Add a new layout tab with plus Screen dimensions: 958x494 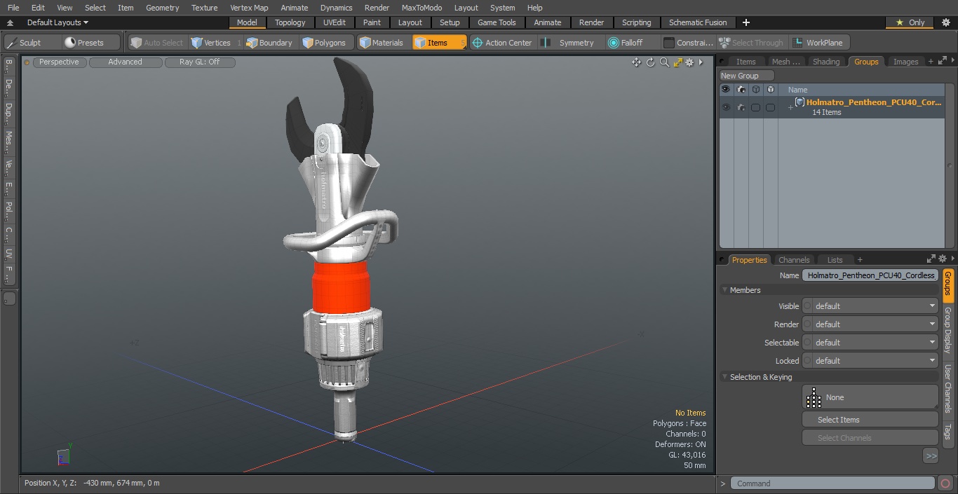(x=746, y=22)
